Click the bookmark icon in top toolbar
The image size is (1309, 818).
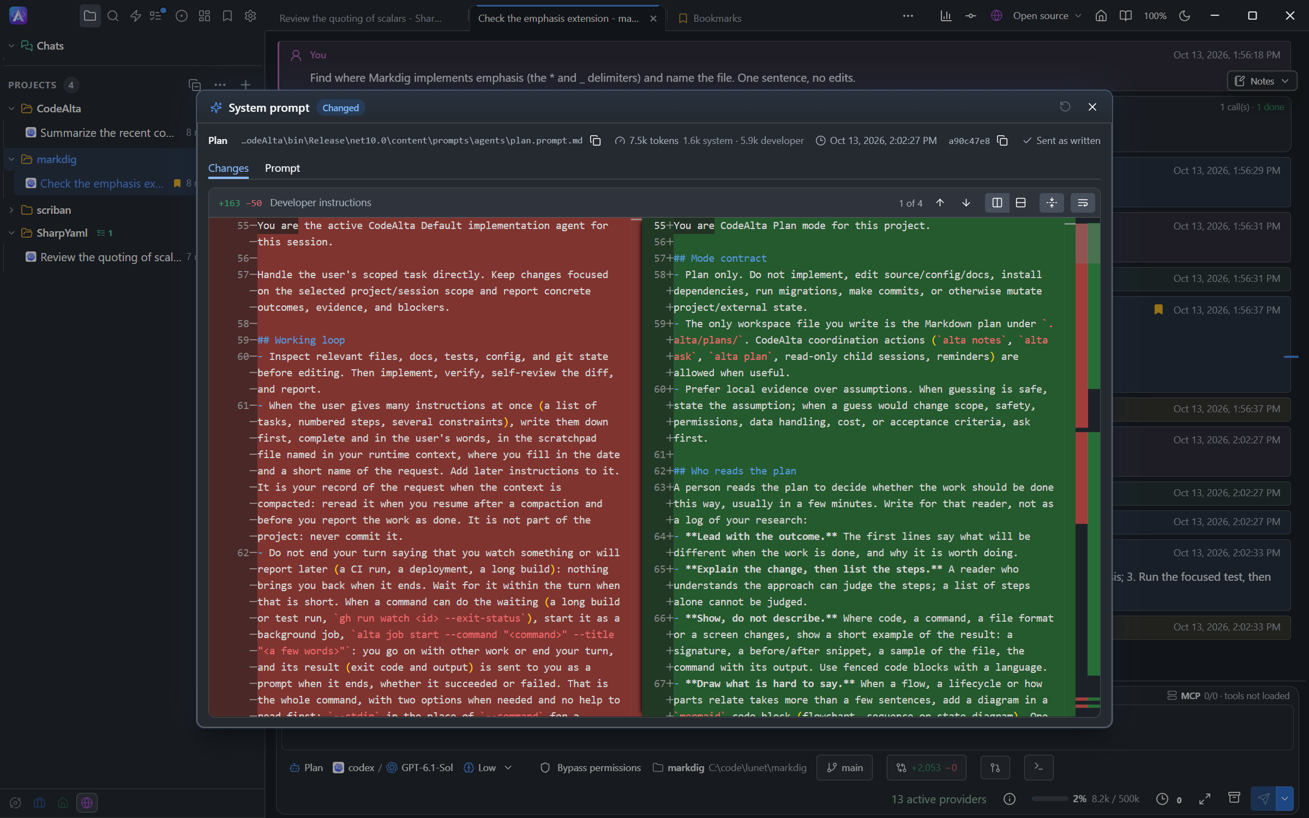[x=227, y=16]
